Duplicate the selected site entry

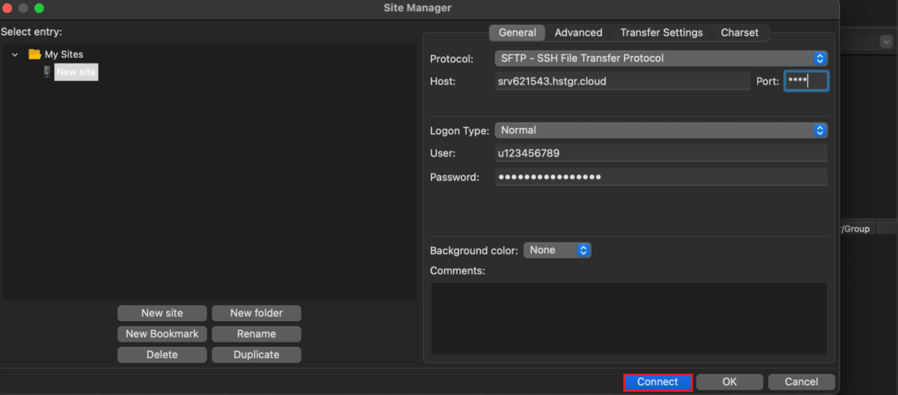point(256,354)
